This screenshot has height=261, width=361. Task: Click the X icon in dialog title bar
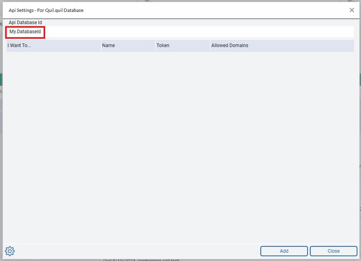click(x=352, y=10)
